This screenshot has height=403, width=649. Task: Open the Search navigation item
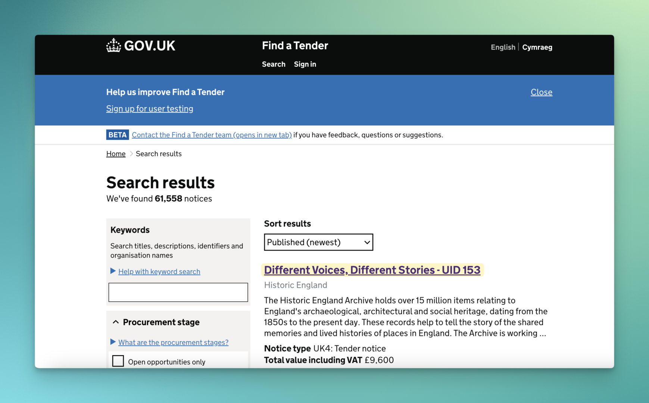click(274, 64)
